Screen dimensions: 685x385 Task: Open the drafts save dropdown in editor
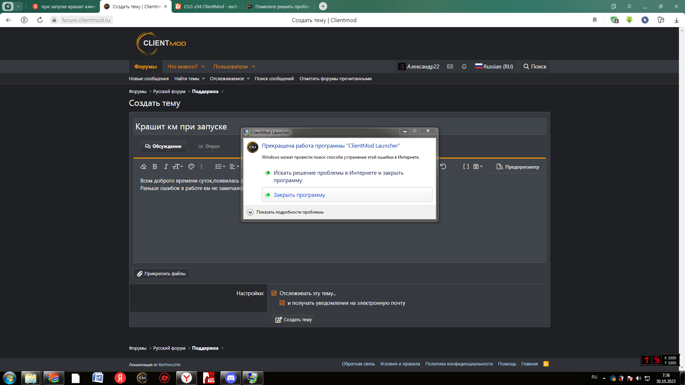(x=478, y=166)
